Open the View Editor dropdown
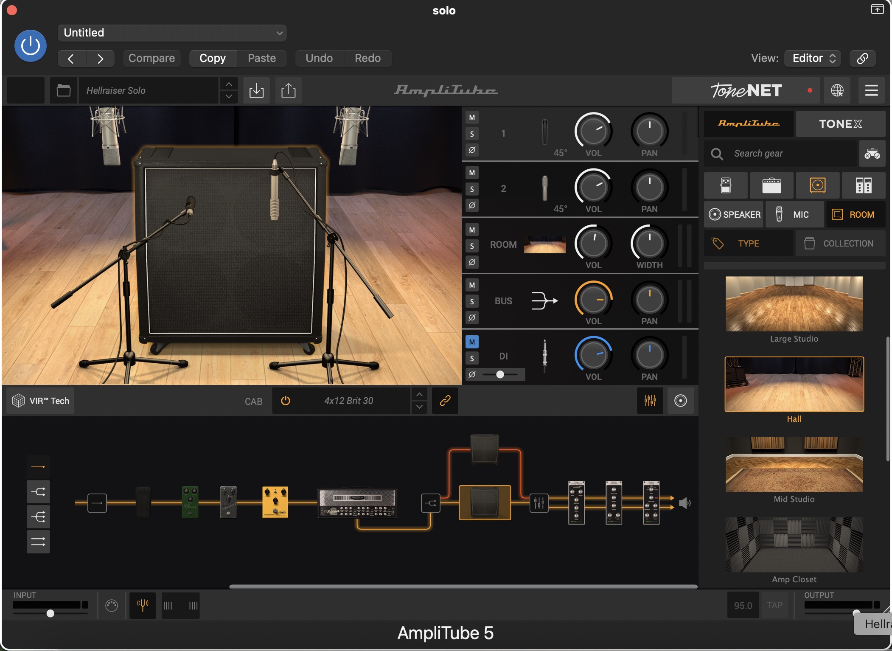Viewport: 892px width, 651px height. click(x=813, y=58)
